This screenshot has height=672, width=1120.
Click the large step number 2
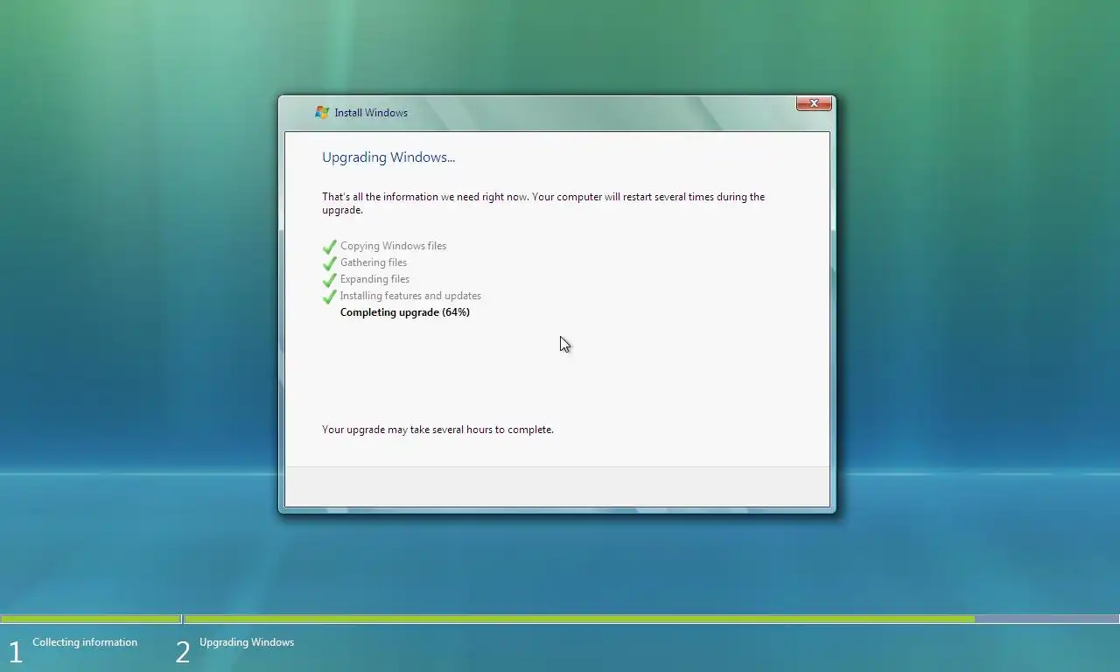(x=182, y=652)
